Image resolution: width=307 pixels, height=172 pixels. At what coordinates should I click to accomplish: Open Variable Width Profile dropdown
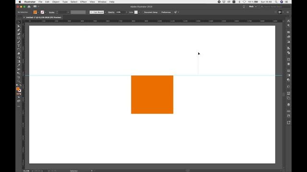point(78,12)
